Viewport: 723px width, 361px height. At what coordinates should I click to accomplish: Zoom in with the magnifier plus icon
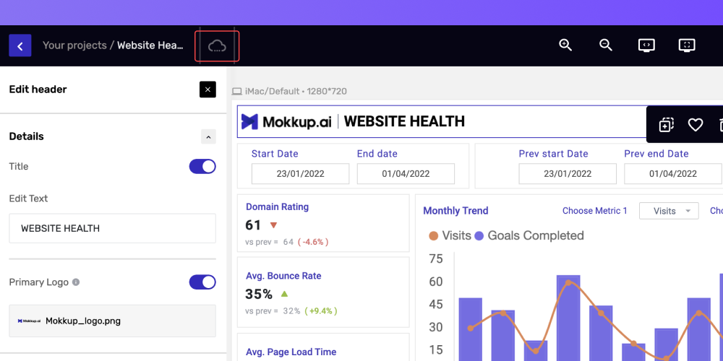pos(565,45)
